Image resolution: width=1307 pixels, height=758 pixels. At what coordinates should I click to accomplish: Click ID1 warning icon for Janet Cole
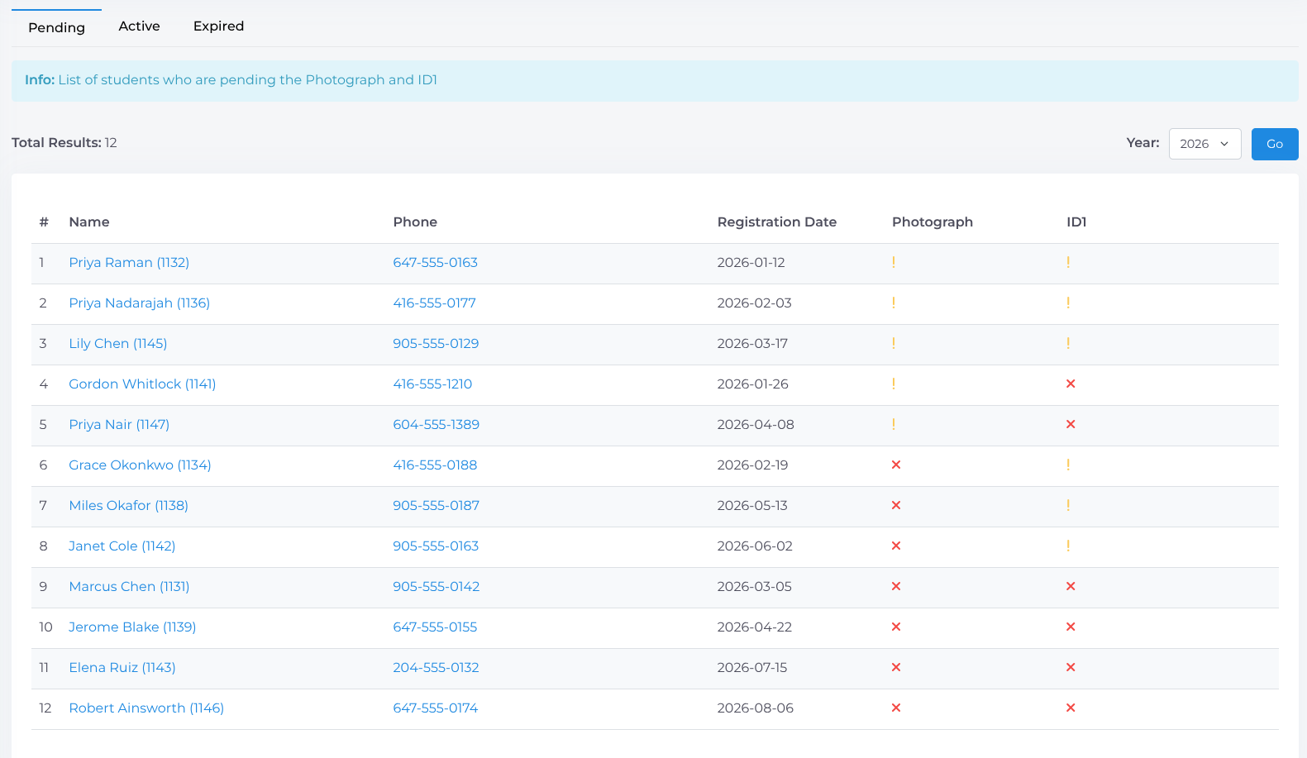1068,546
